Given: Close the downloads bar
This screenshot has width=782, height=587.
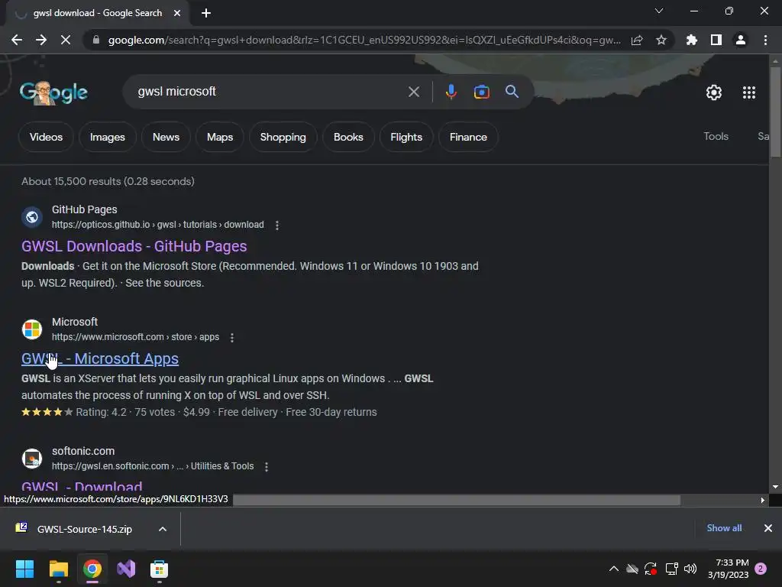Looking at the screenshot, I should click(768, 528).
